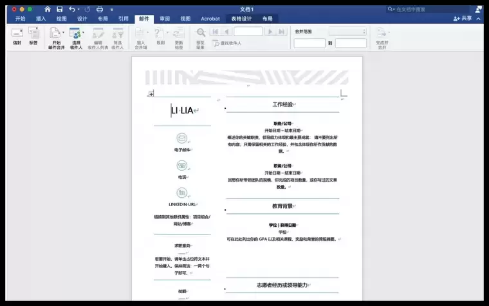
Task: Click the 电子邮件 placeholder text
Action: point(182,150)
